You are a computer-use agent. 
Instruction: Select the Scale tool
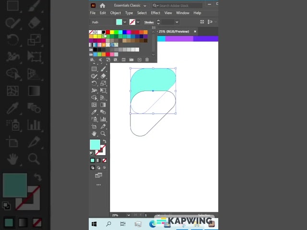[x=103, y=83]
